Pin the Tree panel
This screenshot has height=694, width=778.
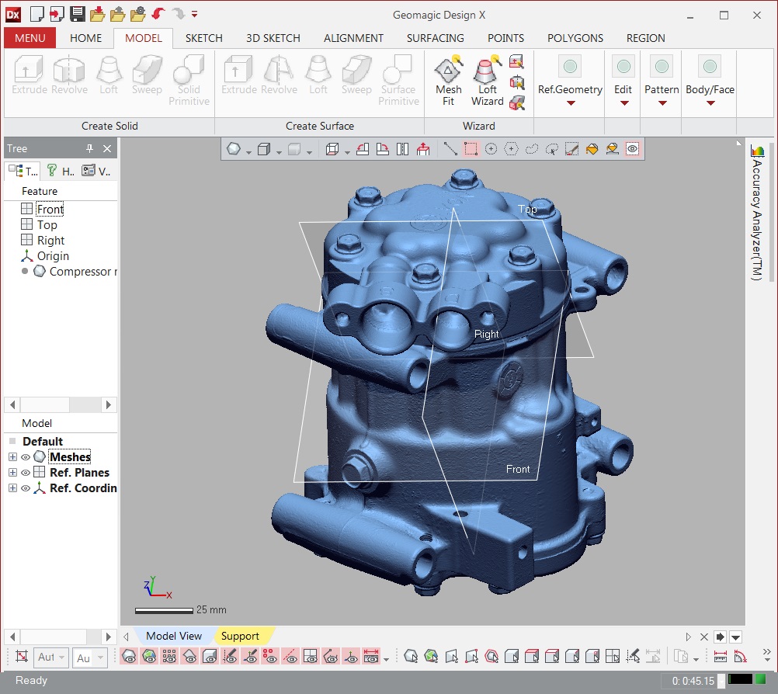point(89,148)
